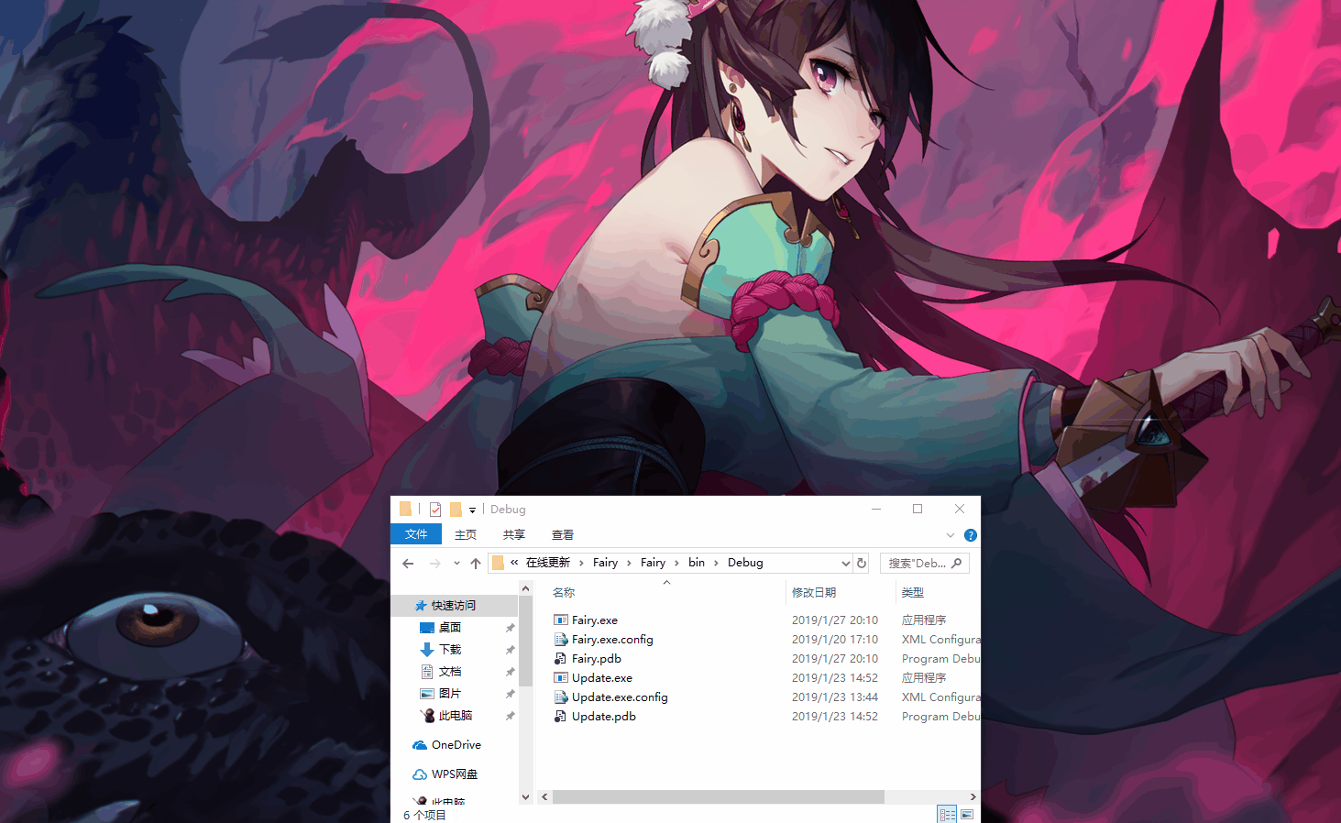Switch to details view icon

[x=947, y=815]
